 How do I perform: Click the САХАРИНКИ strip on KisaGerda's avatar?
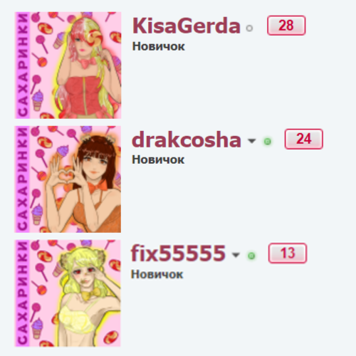click(23, 66)
